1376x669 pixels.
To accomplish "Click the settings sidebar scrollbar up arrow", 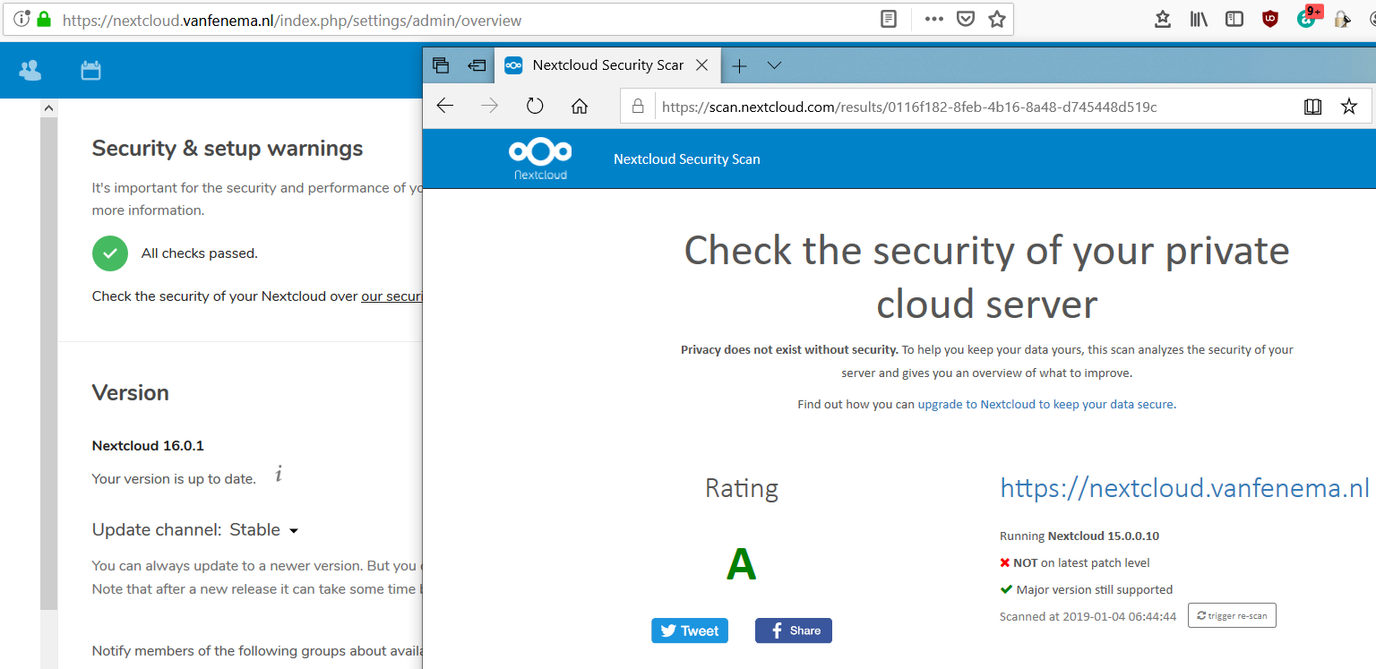I will point(48,107).
